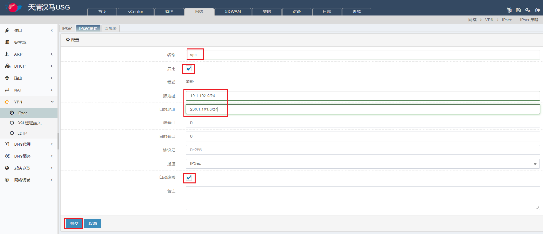This screenshot has height=234, width=543.
Task: Click the 目的地址 field with 200.1.101.0/24
Action: [x=362, y=110]
